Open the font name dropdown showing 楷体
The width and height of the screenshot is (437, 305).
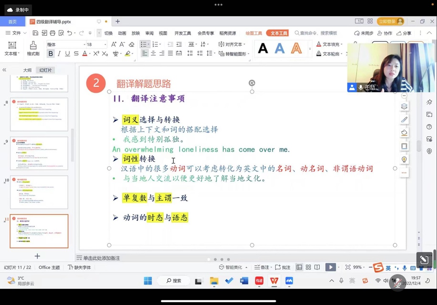pyautogui.click(x=65, y=44)
